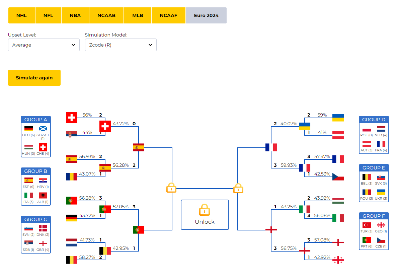The width and height of the screenshot is (400, 279).
Task: Click the Germany flag in Group A
Action: tap(28, 129)
